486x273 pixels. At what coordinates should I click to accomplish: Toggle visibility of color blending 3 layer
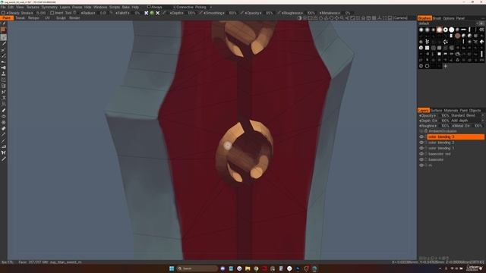[421, 136]
